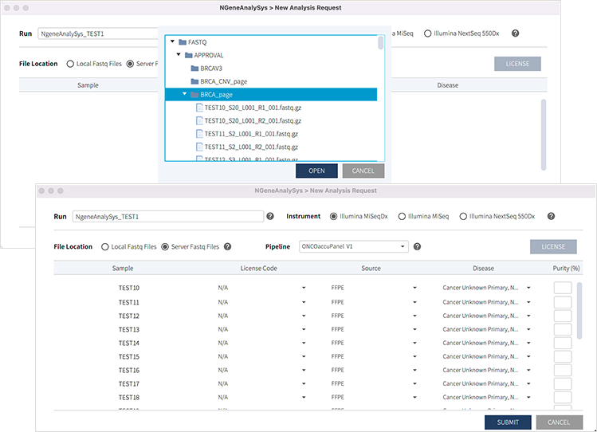Open help icon next to front window Run field
This screenshot has width=597, height=432.
[x=270, y=216]
